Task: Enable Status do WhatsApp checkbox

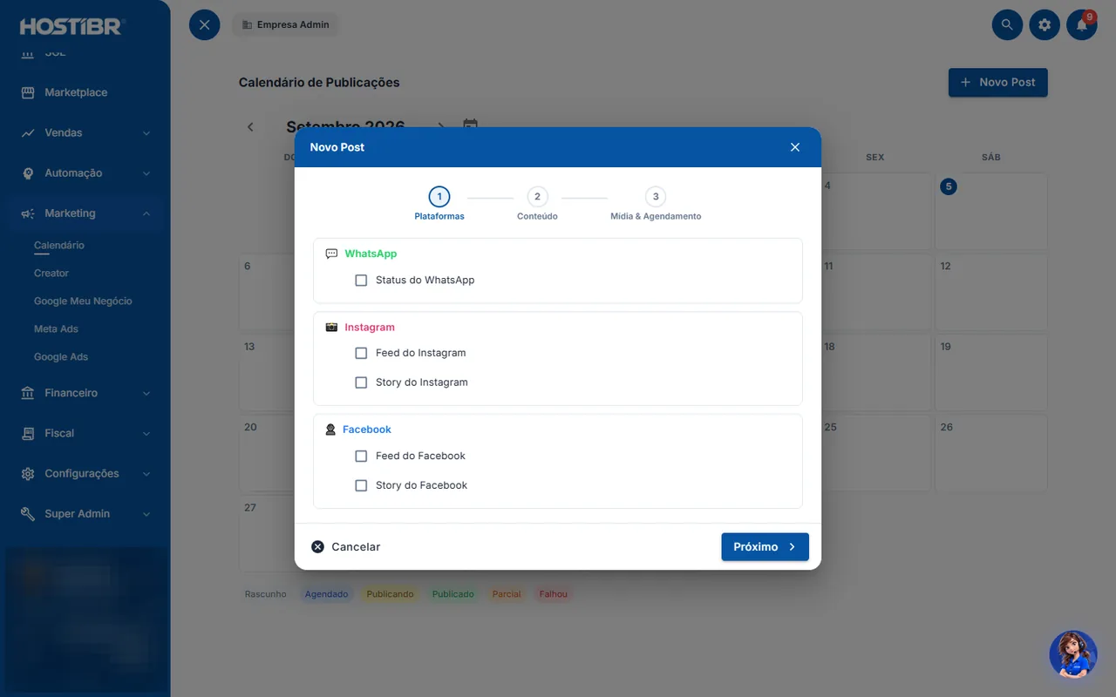Action: (361, 281)
